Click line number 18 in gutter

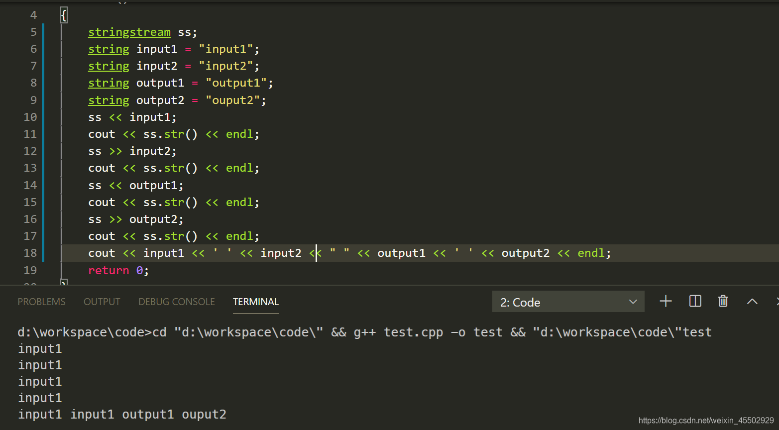click(x=30, y=253)
